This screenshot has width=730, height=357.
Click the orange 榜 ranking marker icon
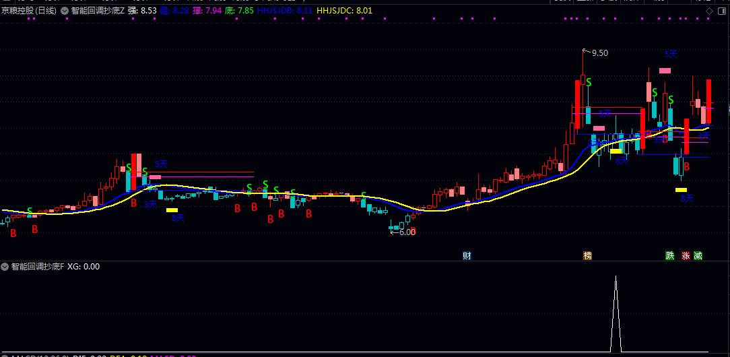588,256
